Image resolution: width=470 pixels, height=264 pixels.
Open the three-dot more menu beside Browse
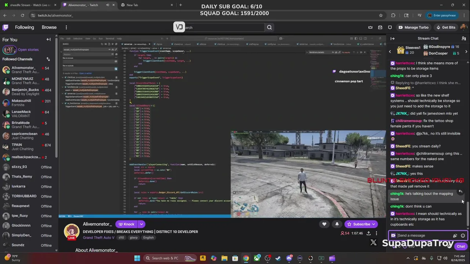point(66,27)
